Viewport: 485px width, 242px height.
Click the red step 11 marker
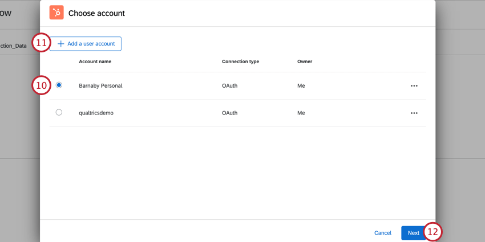[41, 43]
